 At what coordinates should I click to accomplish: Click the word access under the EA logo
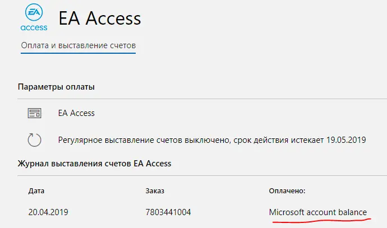[x=34, y=27]
